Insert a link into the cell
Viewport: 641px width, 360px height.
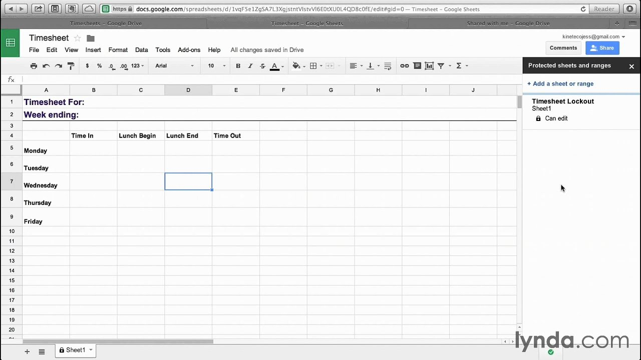click(x=404, y=65)
